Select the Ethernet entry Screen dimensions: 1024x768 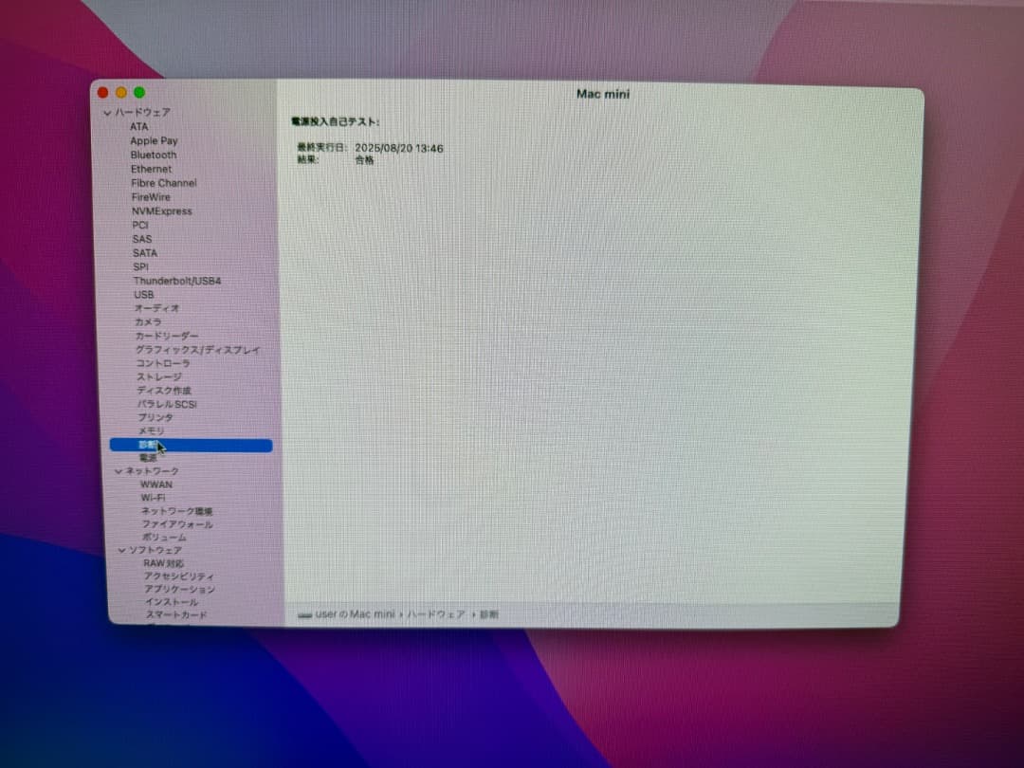[151, 169]
